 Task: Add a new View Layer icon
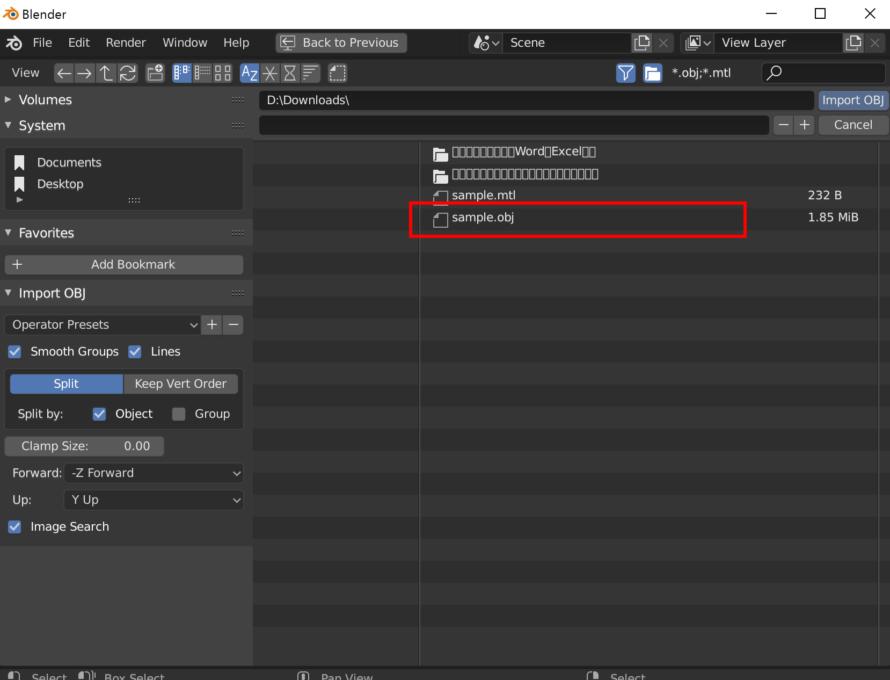tap(853, 43)
